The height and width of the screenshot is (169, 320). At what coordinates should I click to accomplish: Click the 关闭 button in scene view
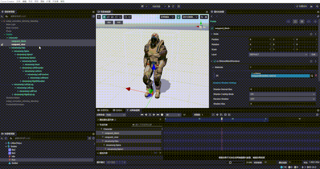click(119, 22)
